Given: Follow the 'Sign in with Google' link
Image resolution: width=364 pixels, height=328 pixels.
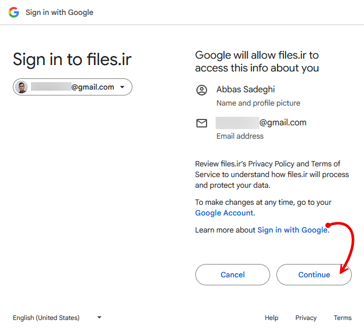Looking at the screenshot, I should tap(292, 230).
